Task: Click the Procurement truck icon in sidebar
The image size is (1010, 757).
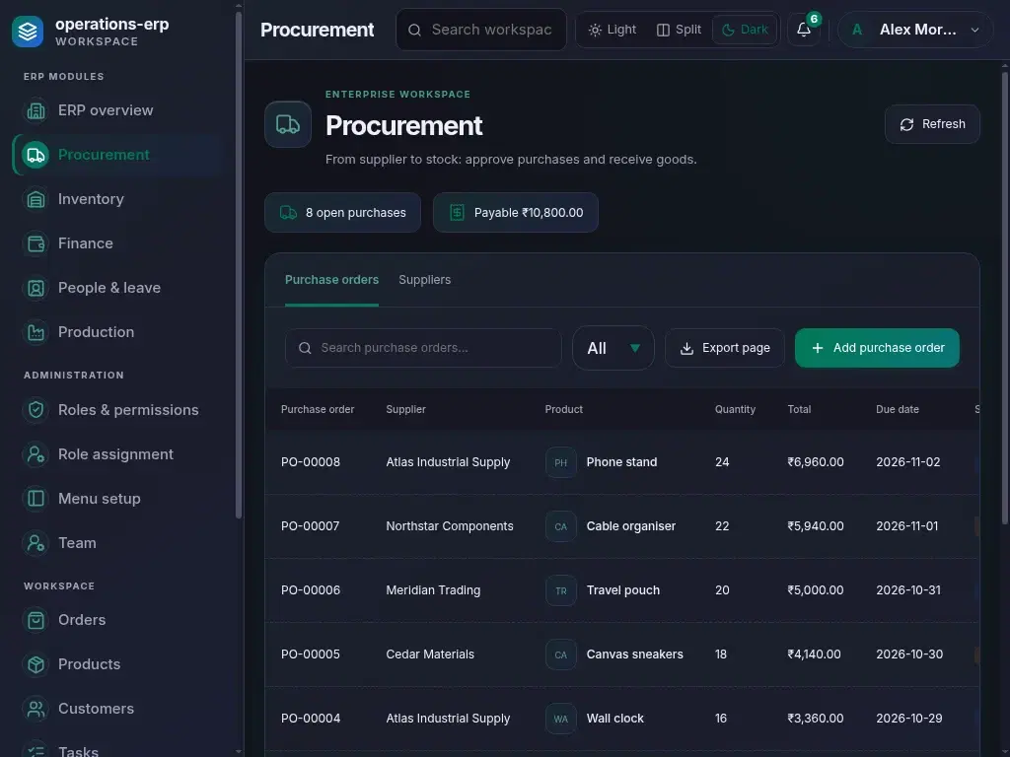Action: point(36,155)
